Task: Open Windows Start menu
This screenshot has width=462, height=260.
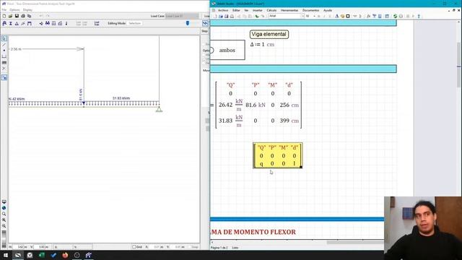Action: coord(6,255)
